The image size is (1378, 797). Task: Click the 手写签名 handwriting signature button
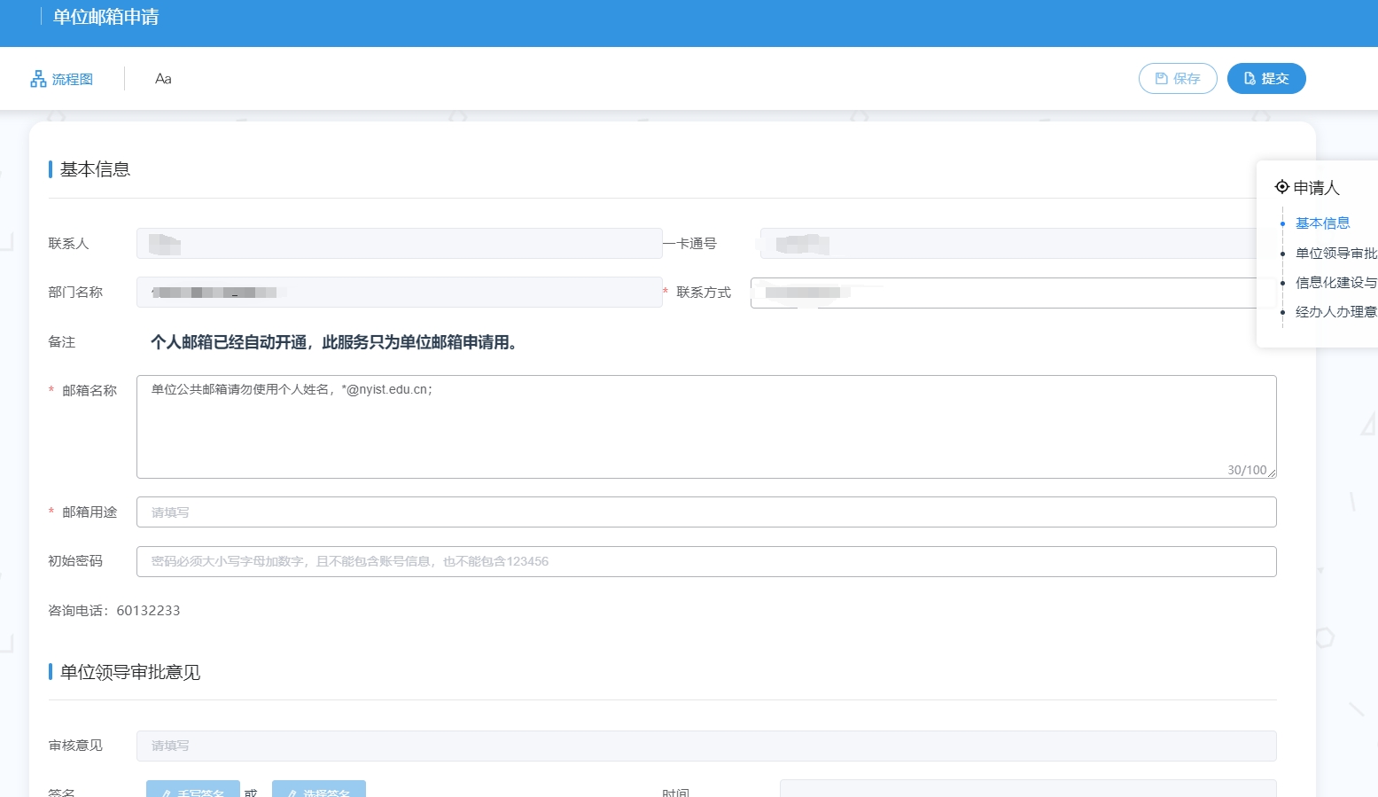193,789
